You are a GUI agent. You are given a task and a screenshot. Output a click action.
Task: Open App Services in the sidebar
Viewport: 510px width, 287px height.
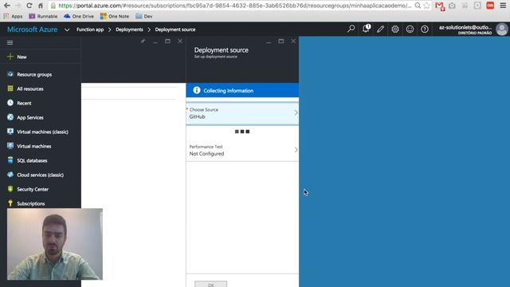(30, 117)
